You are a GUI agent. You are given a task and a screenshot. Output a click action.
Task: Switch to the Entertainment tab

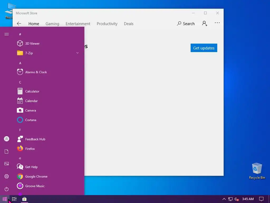(78, 24)
